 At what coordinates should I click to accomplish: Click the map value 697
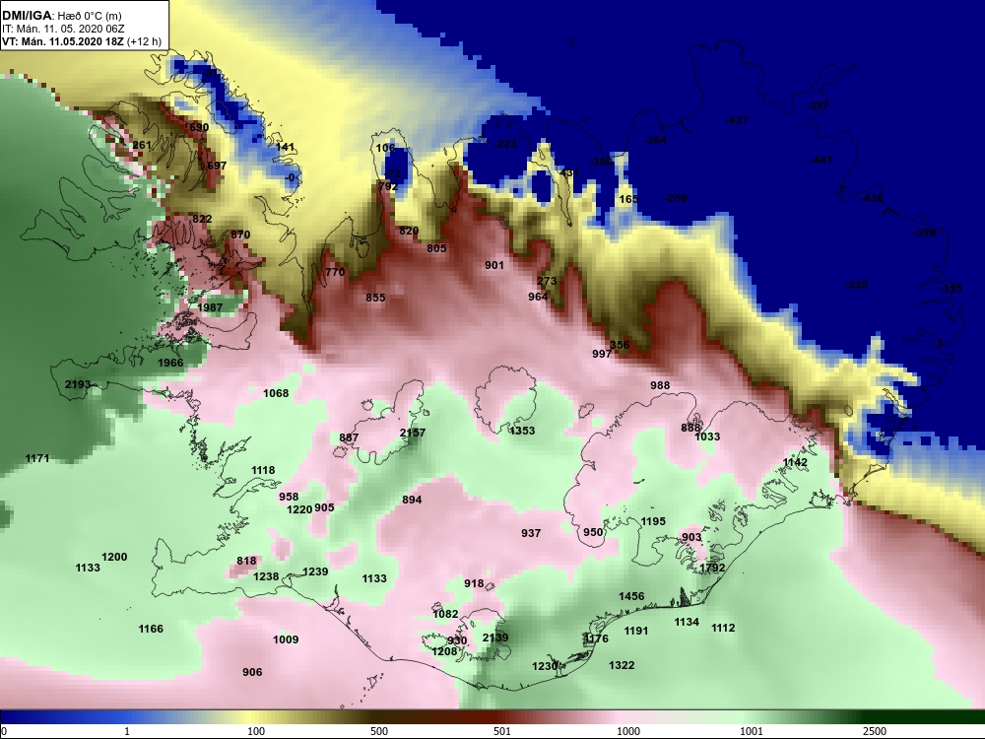(x=217, y=166)
